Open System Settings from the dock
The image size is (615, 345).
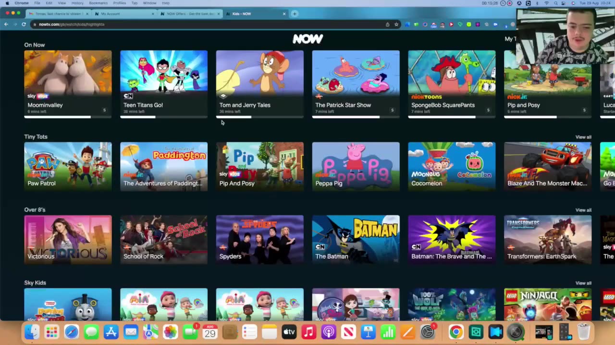click(428, 332)
